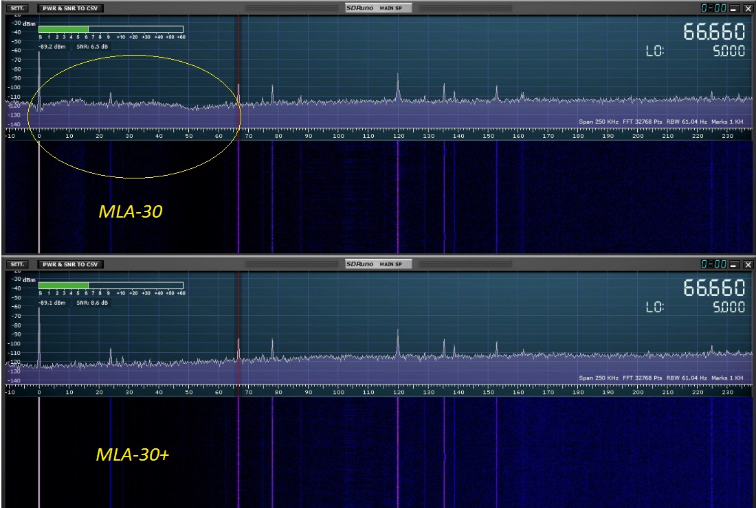Click the green S-meter bar in lower window
This screenshot has height=508, width=756.
point(63,286)
